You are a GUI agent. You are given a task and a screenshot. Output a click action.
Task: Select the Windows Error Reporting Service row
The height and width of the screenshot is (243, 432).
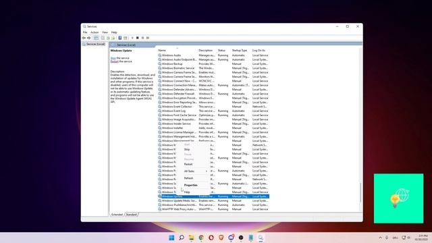[213, 102]
